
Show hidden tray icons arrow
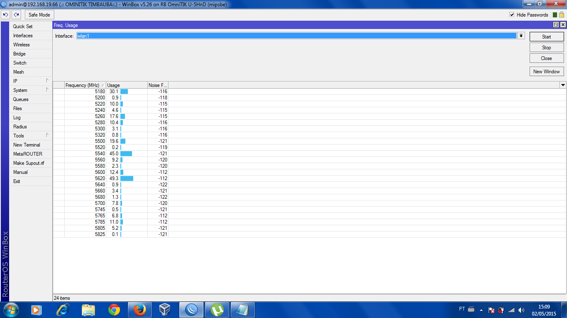click(x=481, y=310)
